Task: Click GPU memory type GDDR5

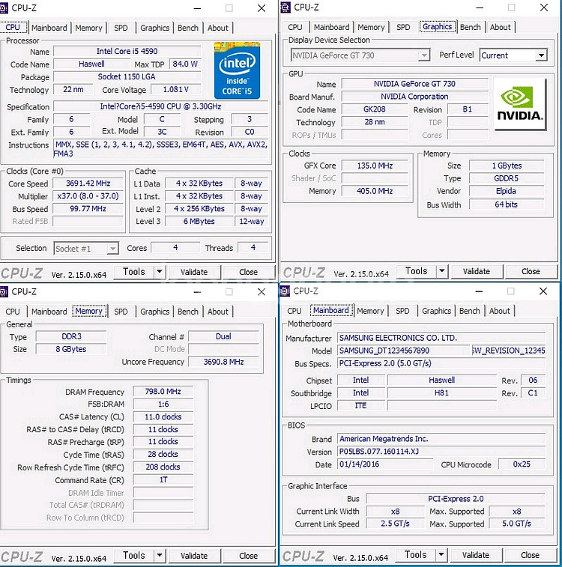Action: click(507, 178)
